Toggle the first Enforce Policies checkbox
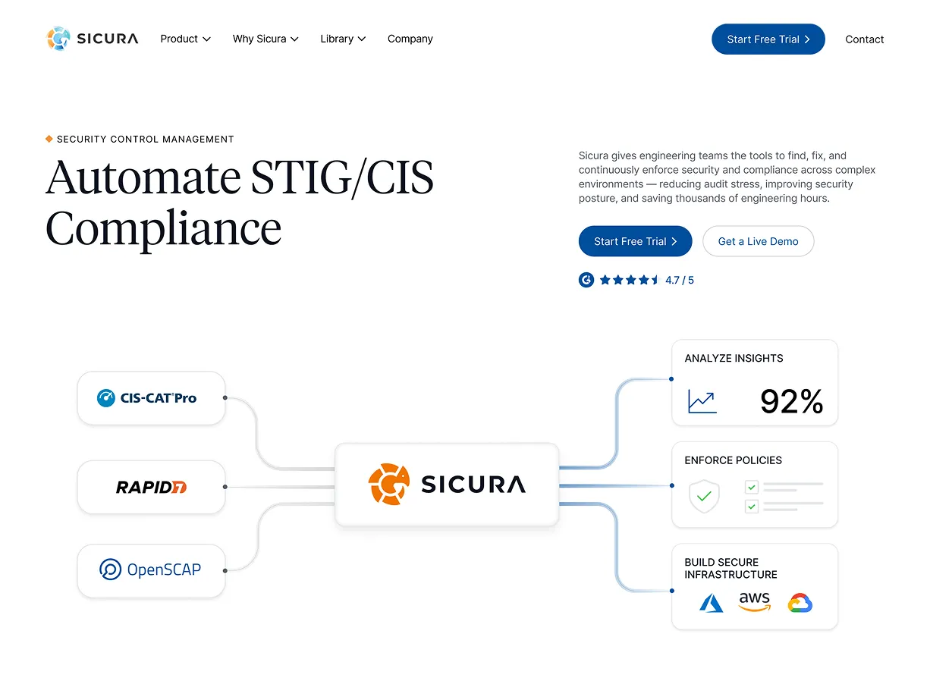 [752, 488]
